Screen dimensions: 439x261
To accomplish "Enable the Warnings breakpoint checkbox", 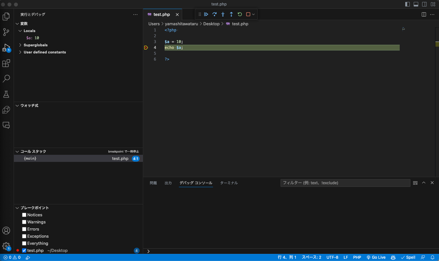I will 24,222.
